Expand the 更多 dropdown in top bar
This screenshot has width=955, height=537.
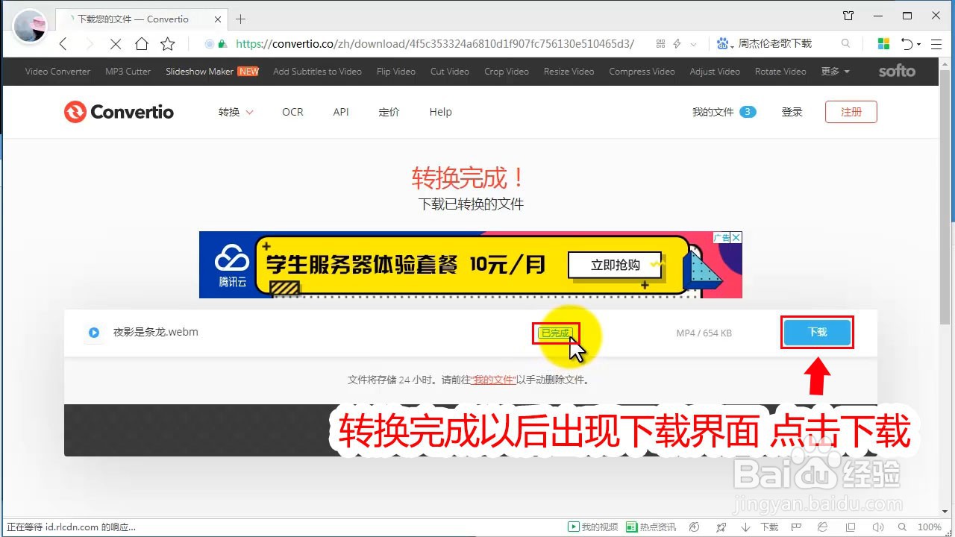click(835, 72)
